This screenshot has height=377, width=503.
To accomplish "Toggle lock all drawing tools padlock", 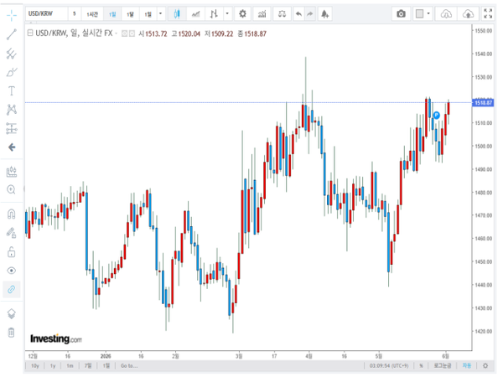I will (x=12, y=252).
